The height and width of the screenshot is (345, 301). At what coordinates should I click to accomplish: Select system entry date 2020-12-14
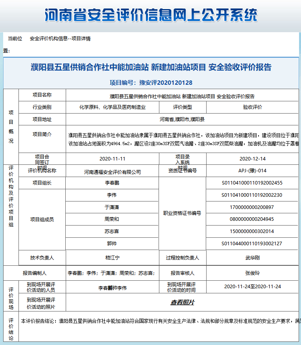coord(253,159)
